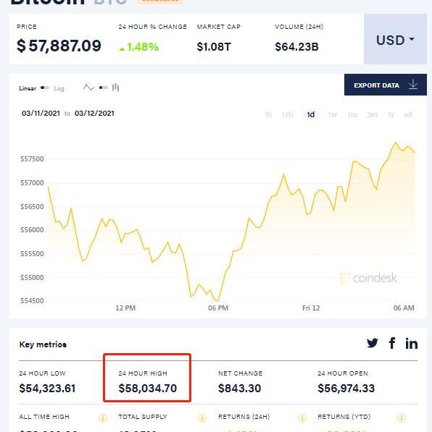
Task: Select the candlestick chart icon
Action: click(116, 88)
